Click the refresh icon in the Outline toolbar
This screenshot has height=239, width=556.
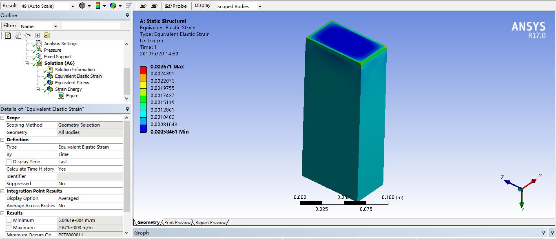click(x=8, y=35)
